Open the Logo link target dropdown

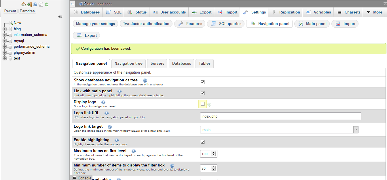coord(356,129)
